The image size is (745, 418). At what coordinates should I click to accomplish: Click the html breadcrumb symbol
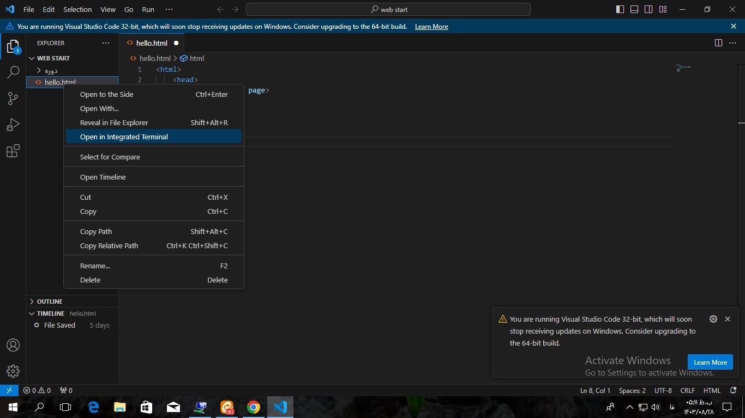coord(192,58)
